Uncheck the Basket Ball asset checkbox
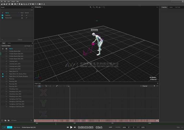184x130 pixels. [2, 18]
